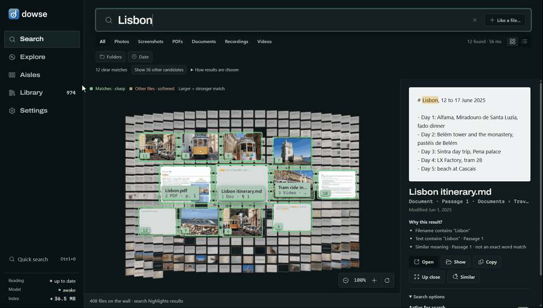Click 'Show 36 other candidates' button
The image size is (543, 308).
(159, 70)
